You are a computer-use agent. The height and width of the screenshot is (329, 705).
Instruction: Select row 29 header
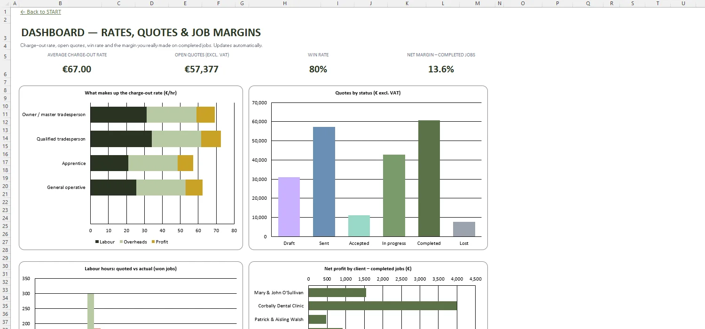pos(5,258)
